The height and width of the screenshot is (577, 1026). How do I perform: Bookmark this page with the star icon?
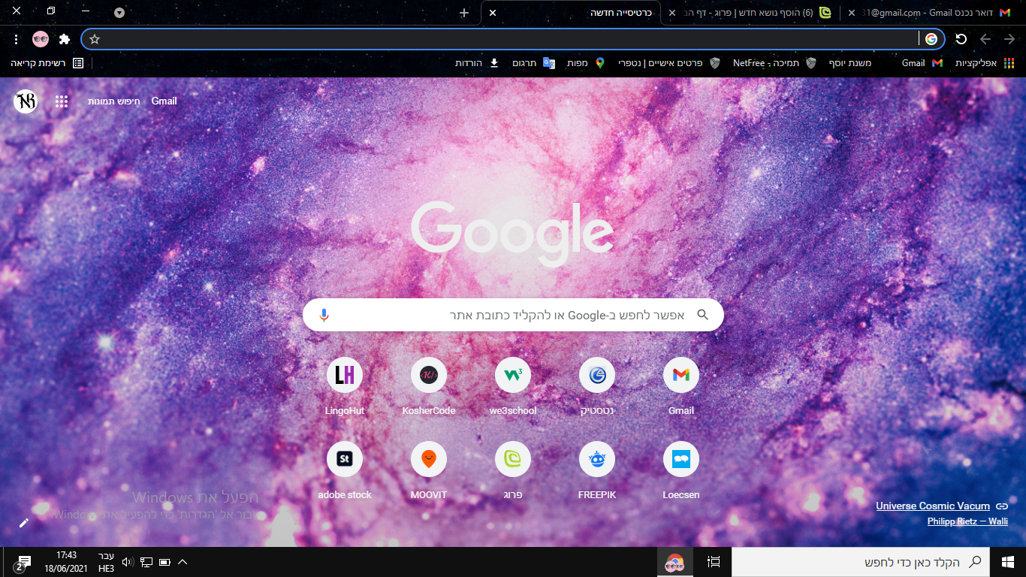pos(95,39)
